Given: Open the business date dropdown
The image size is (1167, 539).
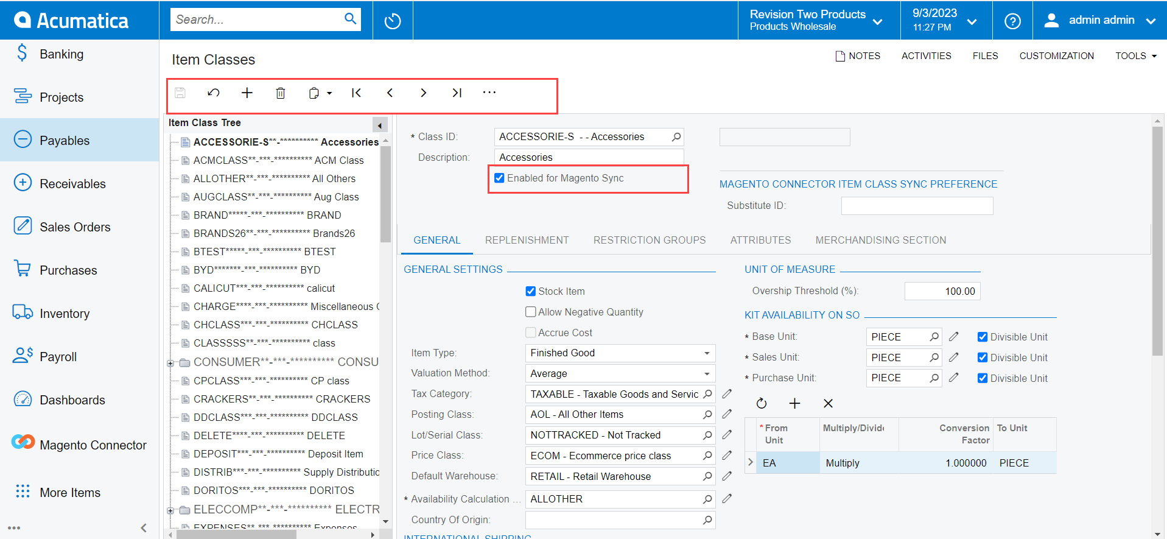Looking at the screenshot, I should pyautogui.click(x=945, y=20).
